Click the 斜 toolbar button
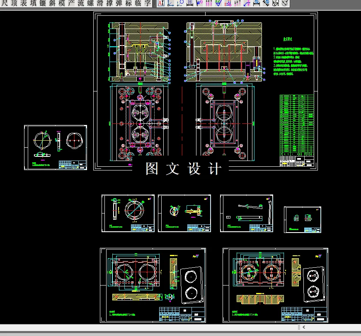The width and height of the screenshot is (361, 336). pos(52,3)
